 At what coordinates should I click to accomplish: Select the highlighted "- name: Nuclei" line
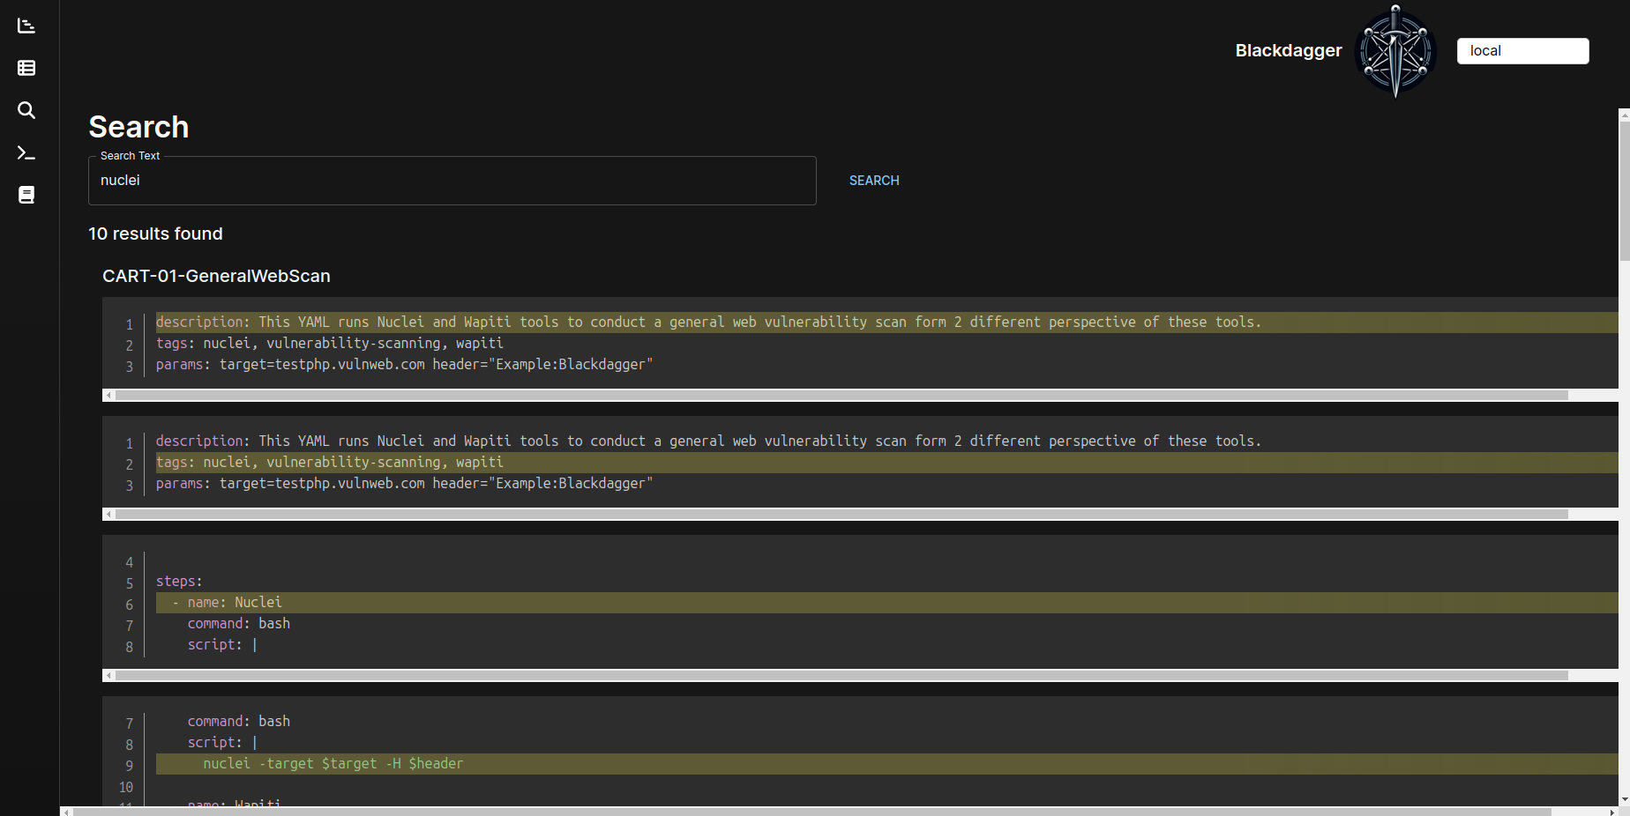886,602
